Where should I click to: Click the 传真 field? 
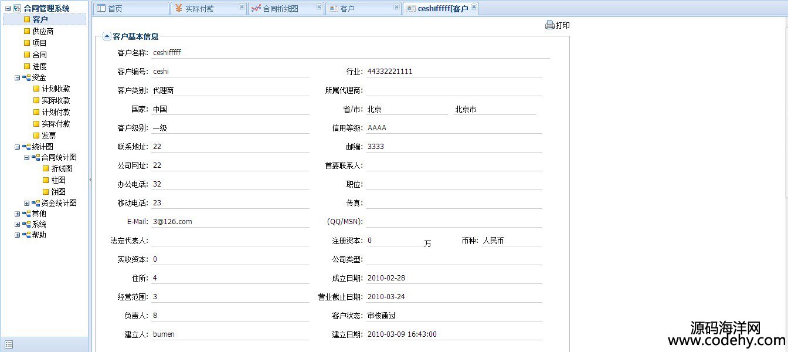pyautogui.click(x=454, y=203)
